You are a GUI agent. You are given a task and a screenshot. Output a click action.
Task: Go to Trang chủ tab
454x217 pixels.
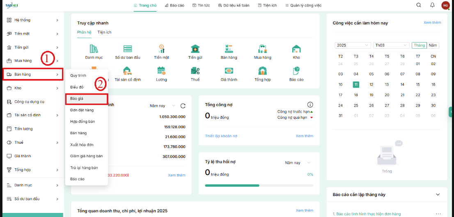point(145,5)
